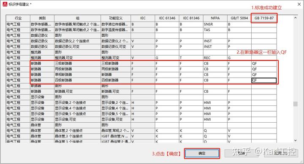The image size is (304, 164).
Task: Select the 断路器,可变 group cell
Action: 77,91
